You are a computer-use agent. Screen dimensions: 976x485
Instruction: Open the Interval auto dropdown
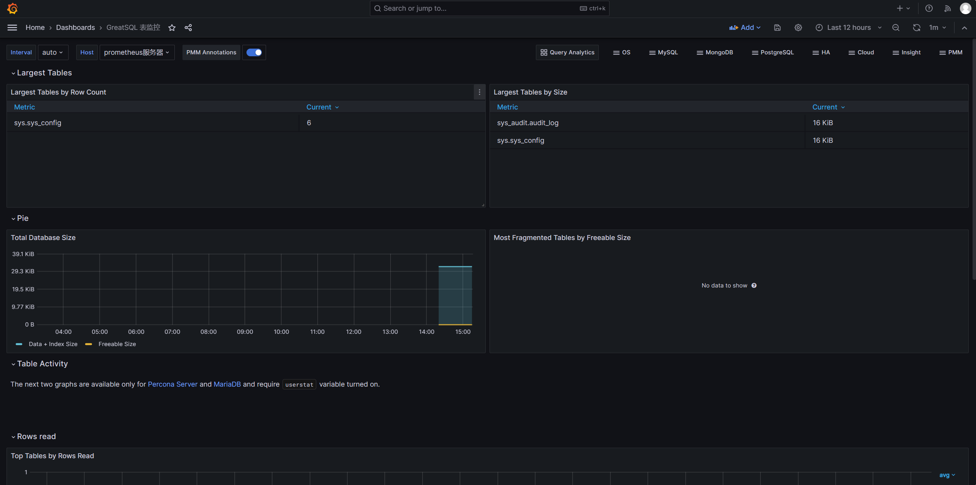pyautogui.click(x=53, y=52)
